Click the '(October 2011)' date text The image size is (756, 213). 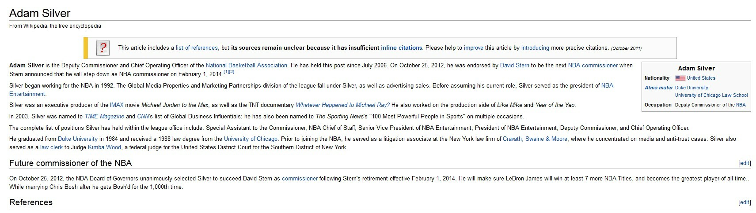click(x=626, y=48)
